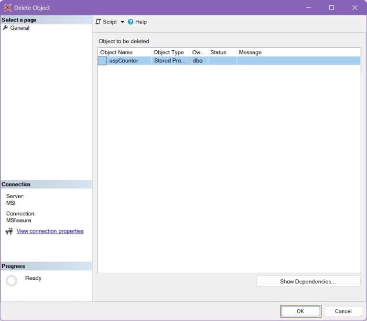Click the Script icon in the toolbar
The width and height of the screenshot is (367, 321).
pos(98,22)
